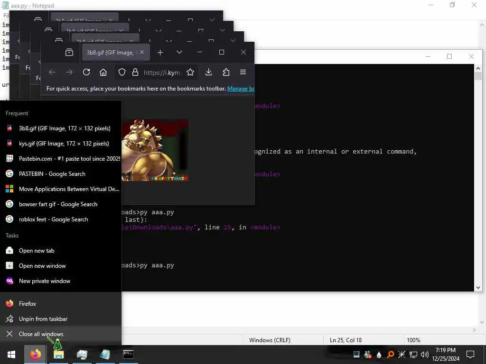The height and width of the screenshot is (364, 486).
Task: Click the terminal scrollbar up arrow
Action: coord(478,68)
